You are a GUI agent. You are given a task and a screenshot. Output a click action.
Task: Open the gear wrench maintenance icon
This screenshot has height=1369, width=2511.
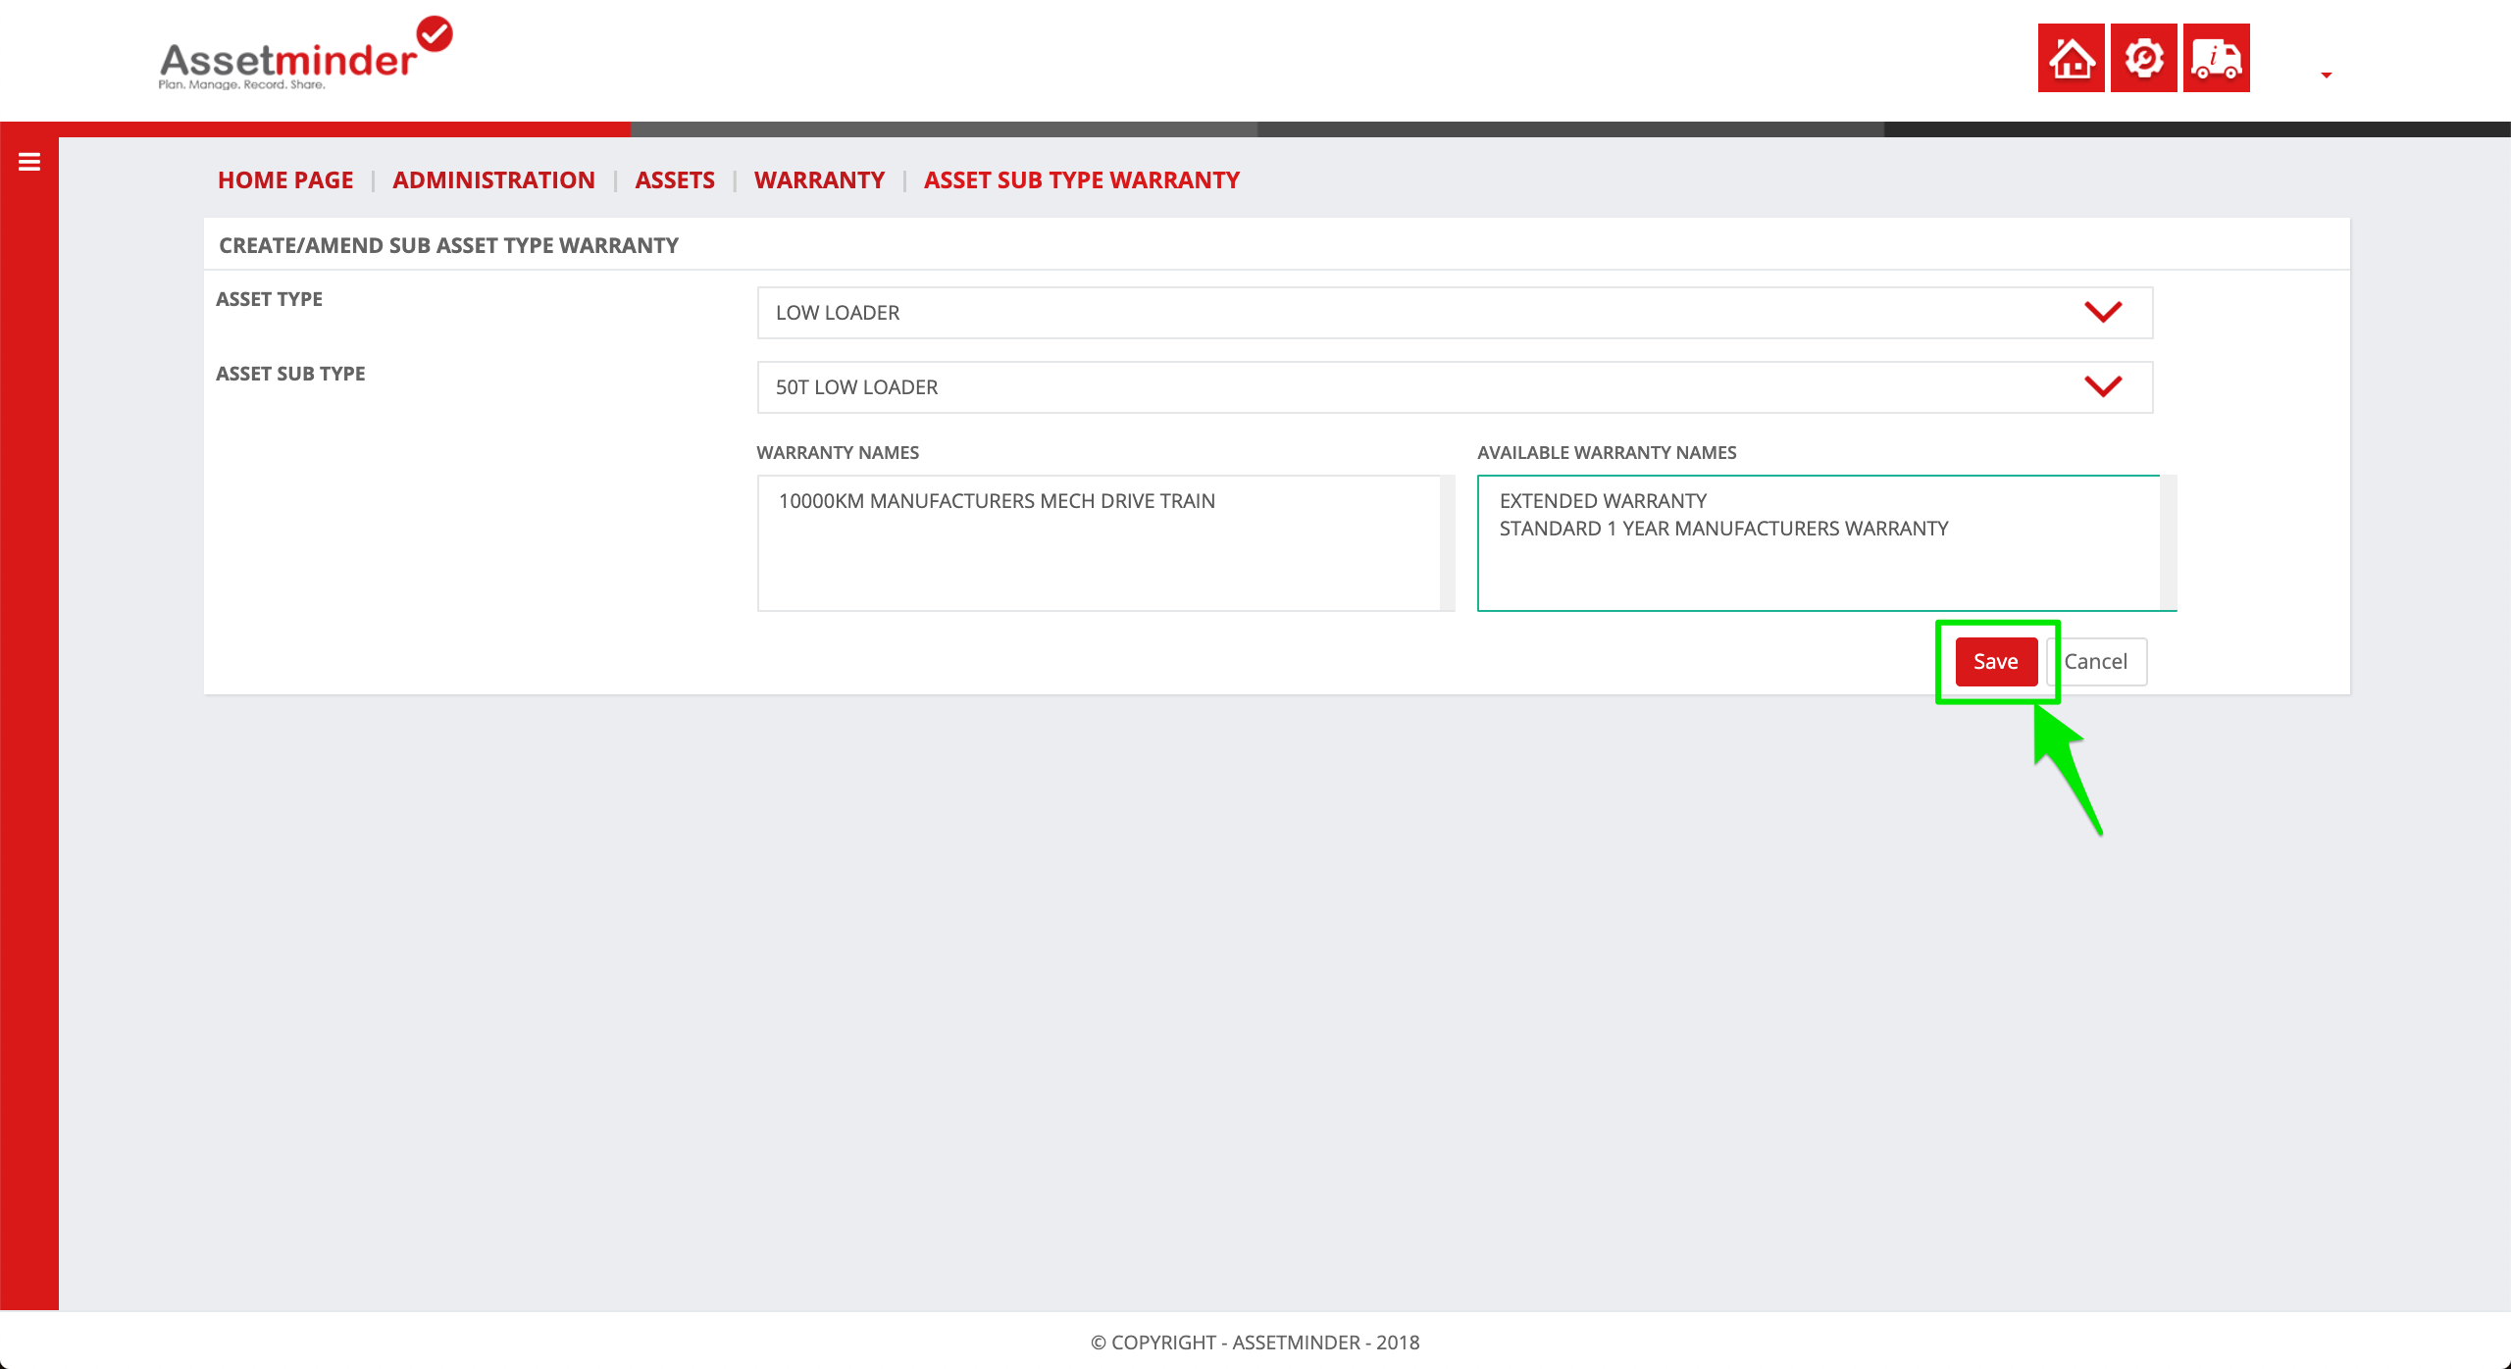point(2143,58)
